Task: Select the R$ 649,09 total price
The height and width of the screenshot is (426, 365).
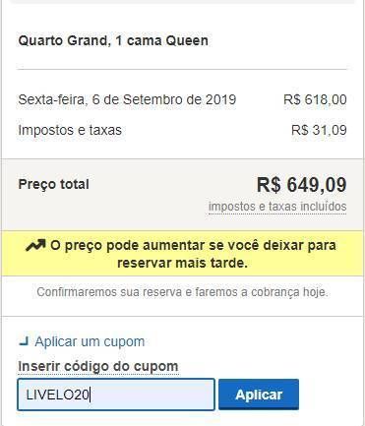Action: [x=301, y=185]
